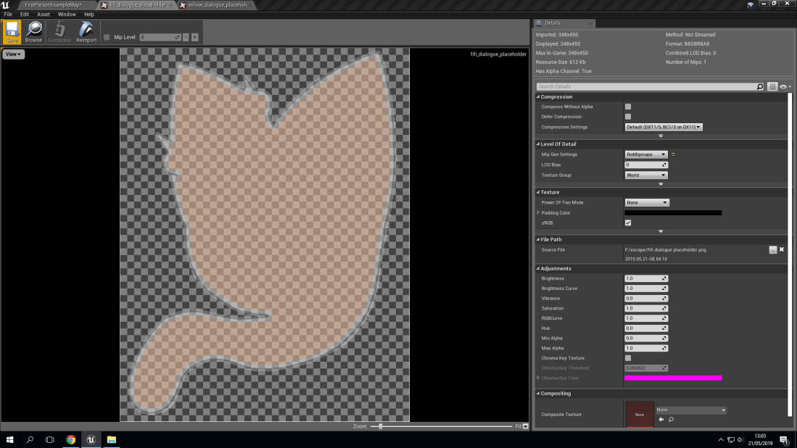Open the Texture Group dropdown set to World
Image resolution: width=797 pixels, height=448 pixels.
pos(645,175)
